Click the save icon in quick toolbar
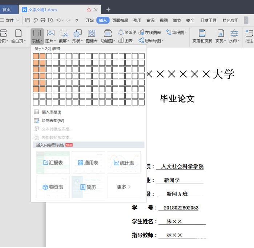The width and height of the screenshot is (254, 248). 28,20
